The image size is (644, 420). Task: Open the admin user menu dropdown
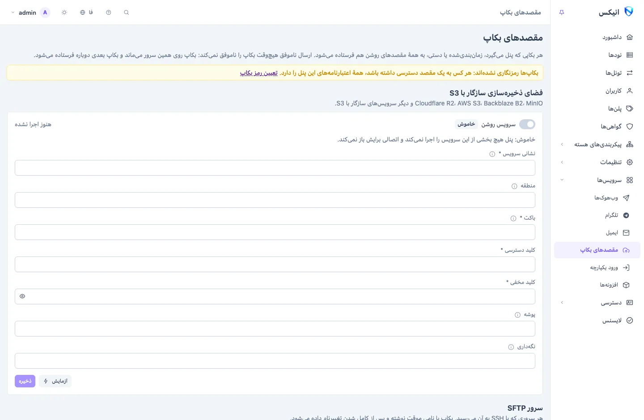tap(30, 13)
